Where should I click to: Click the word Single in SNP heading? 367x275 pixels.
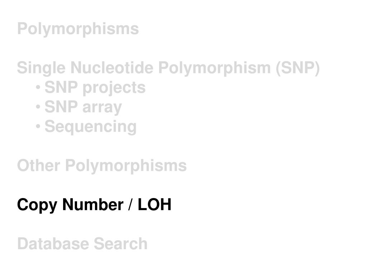click(x=41, y=68)
